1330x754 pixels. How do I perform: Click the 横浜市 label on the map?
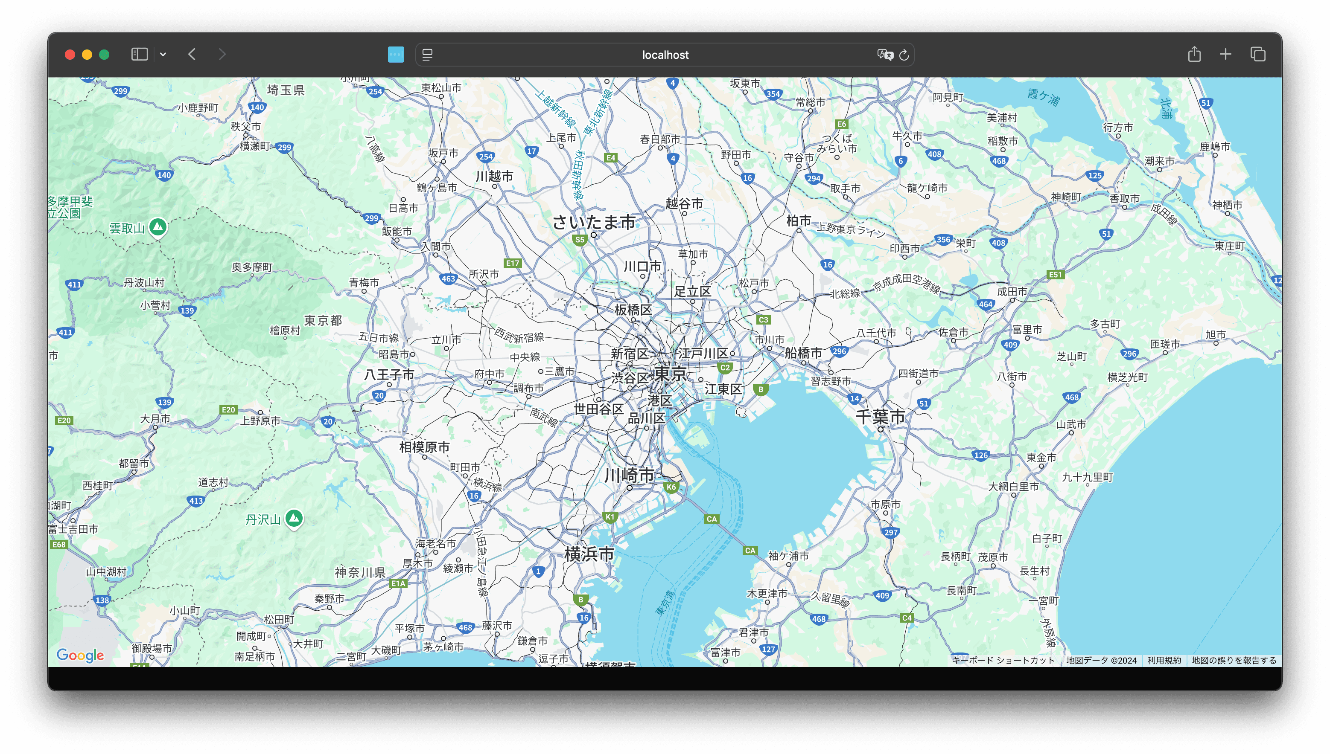[589, 554]
